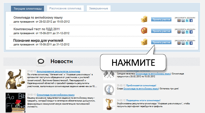Share English olympiad via Mail.ru icon
The width and height of the screenshot is (205, 113).
tap(179, 21)
